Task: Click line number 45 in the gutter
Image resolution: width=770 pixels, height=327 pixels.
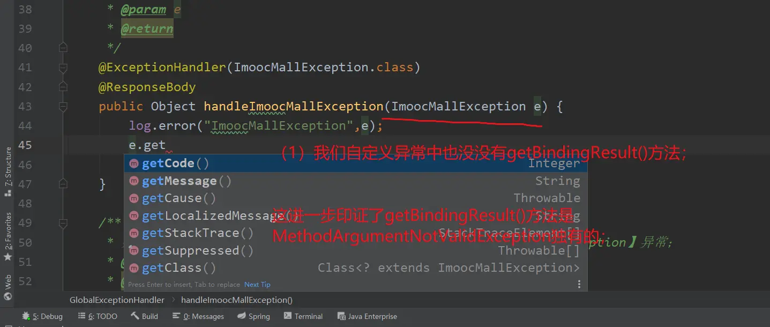Action: (x=25, y=145)
